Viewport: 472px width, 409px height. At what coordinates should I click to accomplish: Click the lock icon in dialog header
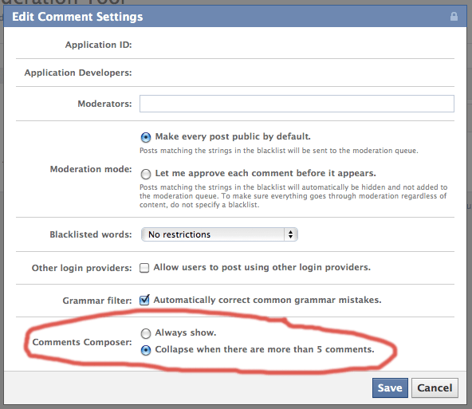454,16
